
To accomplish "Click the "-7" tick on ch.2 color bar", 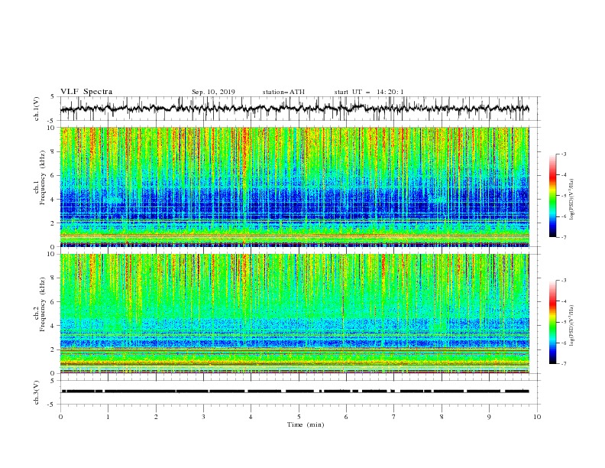I will (x=563, y=364).
